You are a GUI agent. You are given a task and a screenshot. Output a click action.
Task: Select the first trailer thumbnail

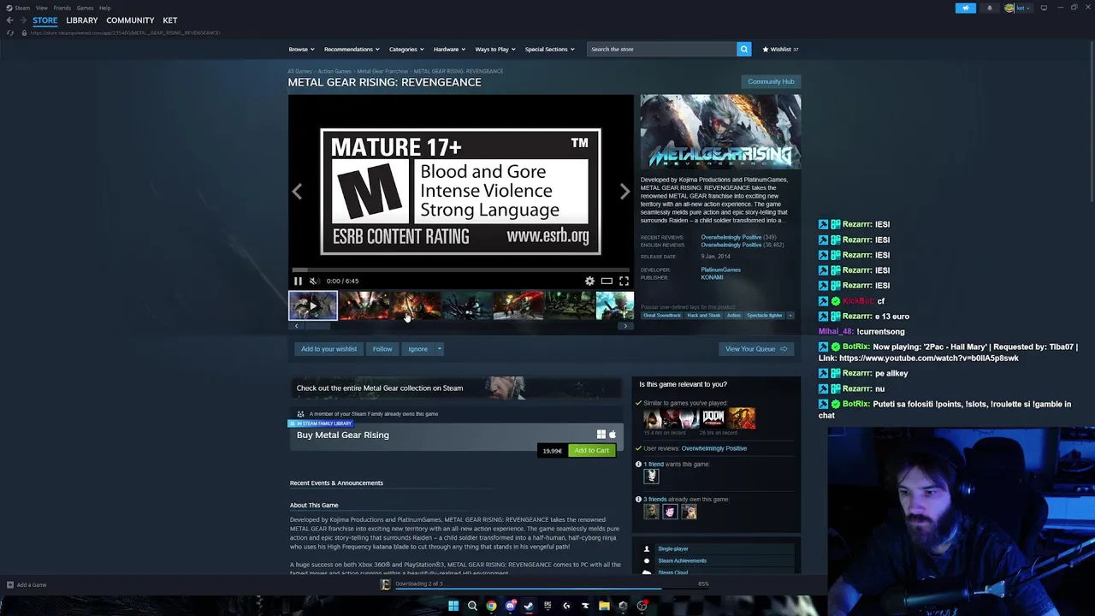[313, 305]
